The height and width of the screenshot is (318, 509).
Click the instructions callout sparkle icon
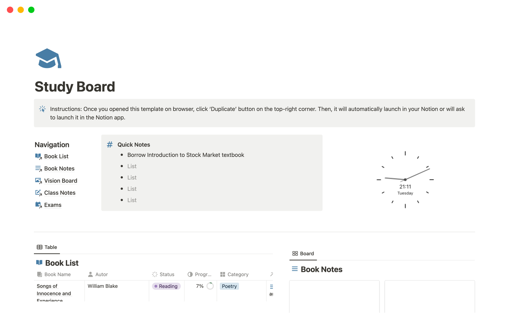coord(42,109)
